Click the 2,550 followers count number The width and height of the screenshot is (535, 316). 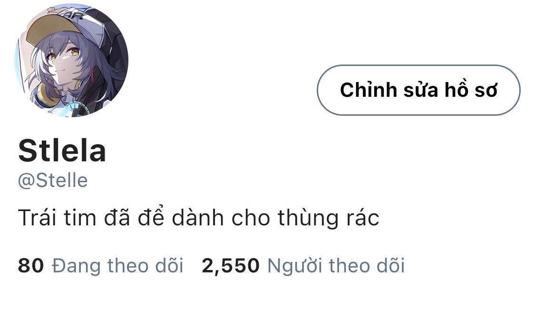(x=231, y=266)
